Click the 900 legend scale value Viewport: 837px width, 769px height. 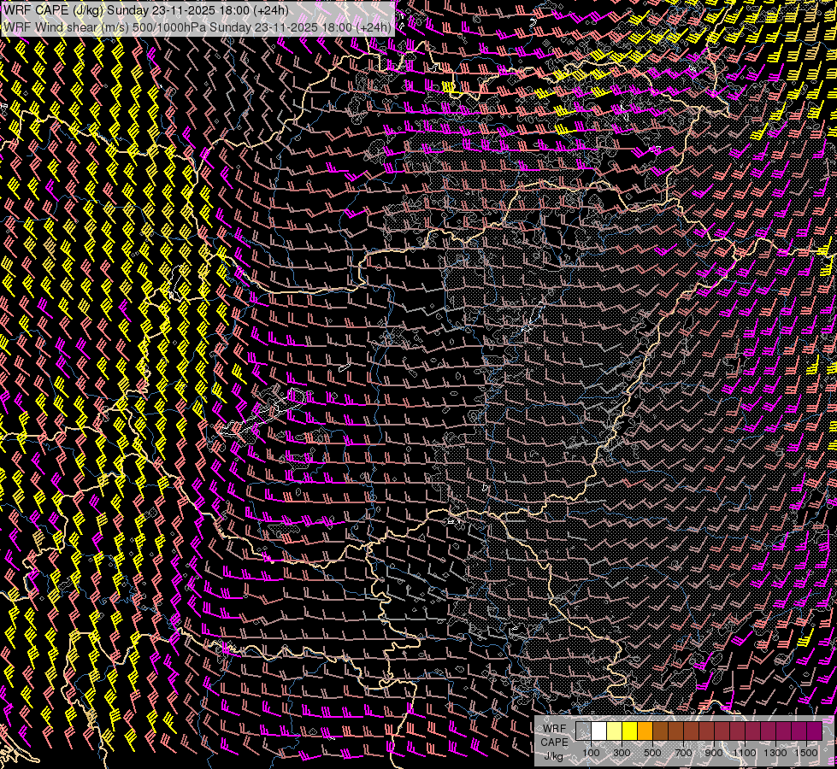(x=714, y=753)
